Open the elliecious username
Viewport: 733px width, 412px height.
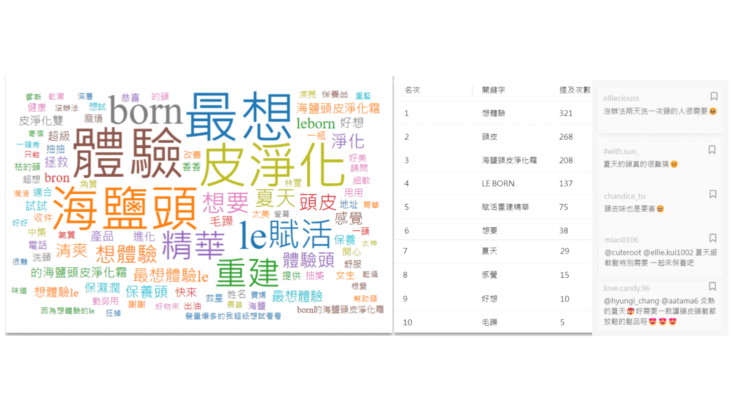pos(621,98)
